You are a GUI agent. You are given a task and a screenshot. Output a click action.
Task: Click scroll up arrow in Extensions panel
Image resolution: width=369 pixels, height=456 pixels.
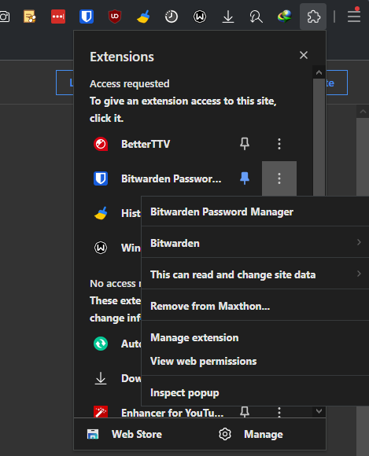click(319, 72)
